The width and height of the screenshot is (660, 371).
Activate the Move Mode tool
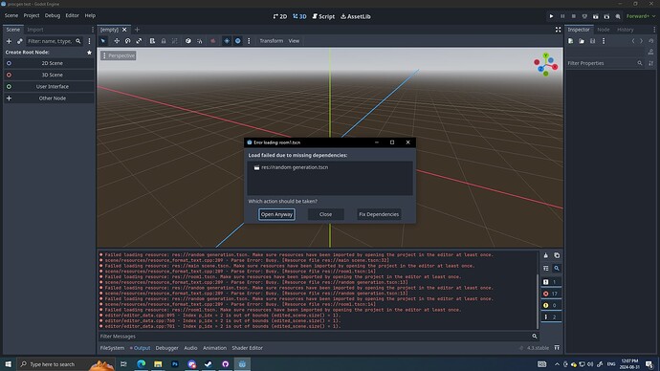[117, 41]
